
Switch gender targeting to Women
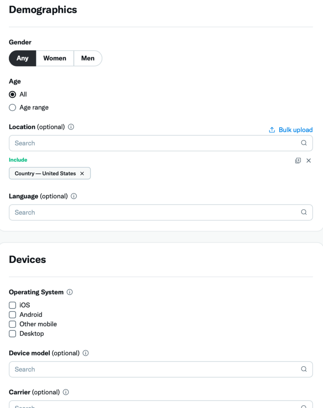(x=55, y=58)
